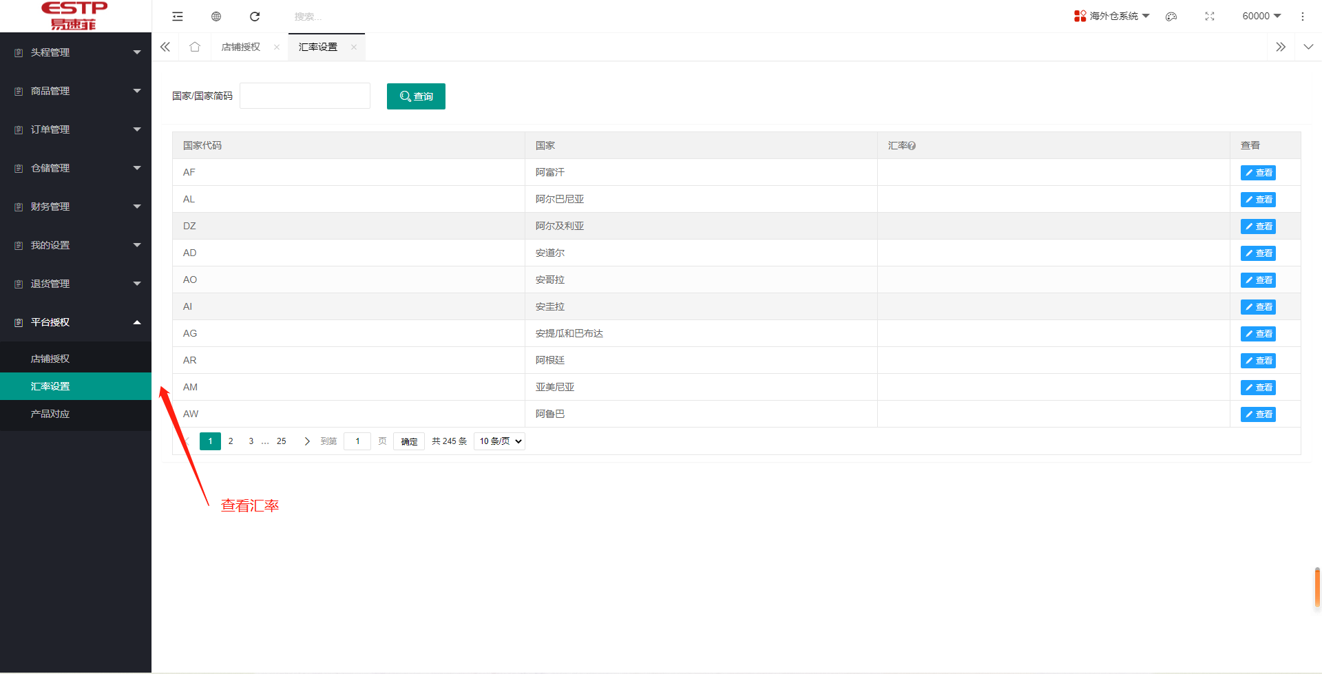Select 产品对应 in the sidebar
This screenshot has width=1322, height=674.
(50, 414)
